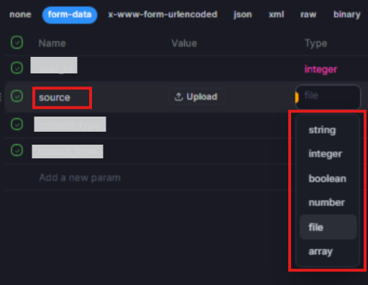Switch to the json body tab
The height and width of the screenshot is (285, 368).
(x=243, y=14)
